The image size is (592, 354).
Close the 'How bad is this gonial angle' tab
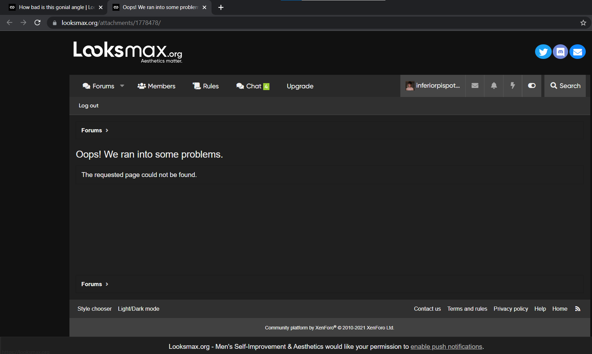[101, 7]
